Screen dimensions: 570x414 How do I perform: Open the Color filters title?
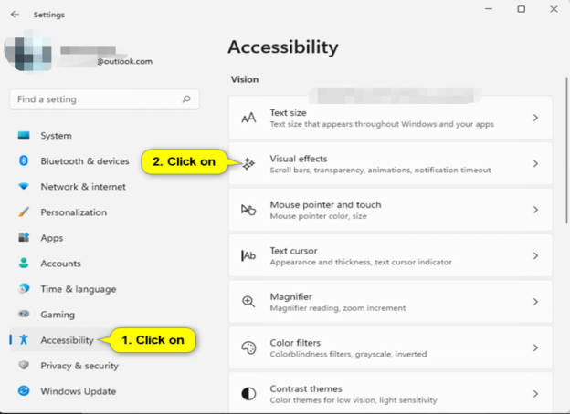point(295,343)
